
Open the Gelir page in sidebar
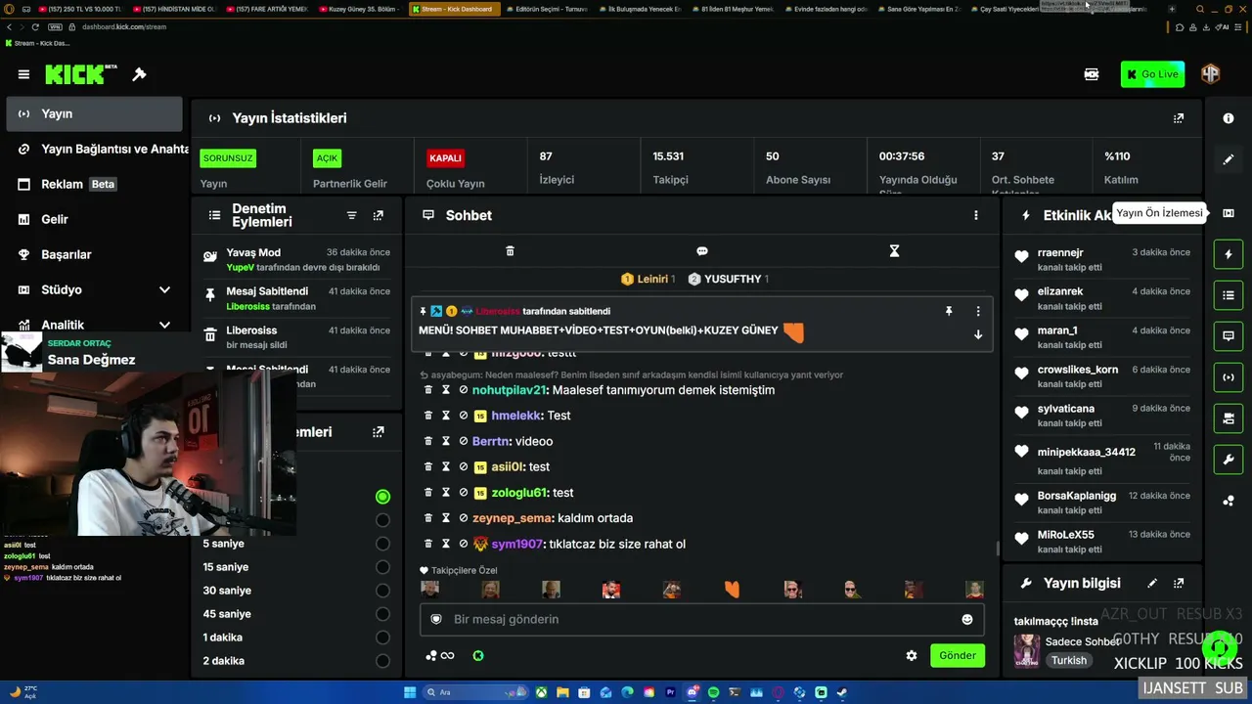94,219
